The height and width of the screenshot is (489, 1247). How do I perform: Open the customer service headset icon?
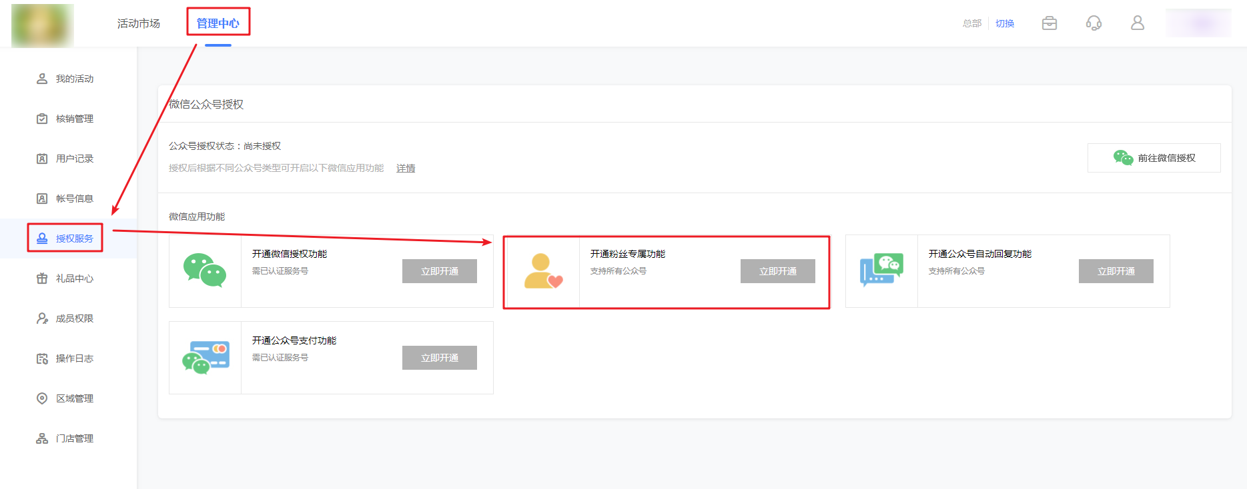(x=1094, y=23)
